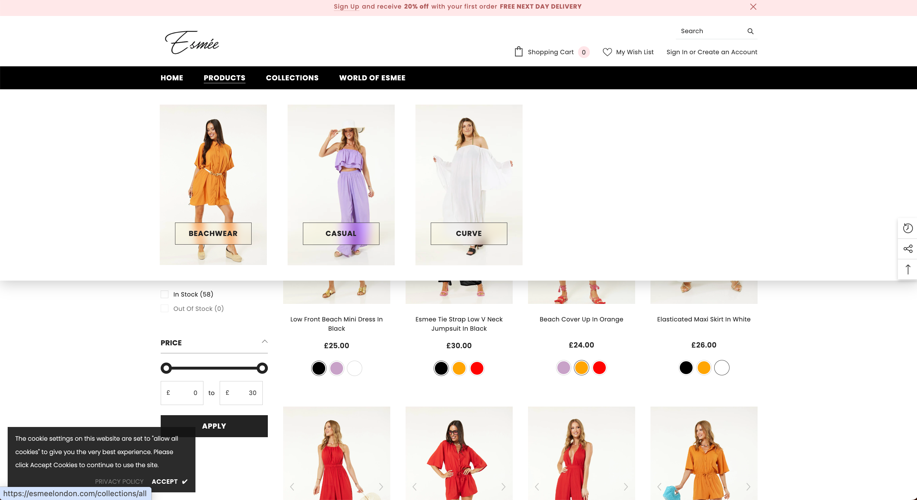Open Sign In or Create an Account
Viewport: 917px width, 500px height.
coord(712,52)
